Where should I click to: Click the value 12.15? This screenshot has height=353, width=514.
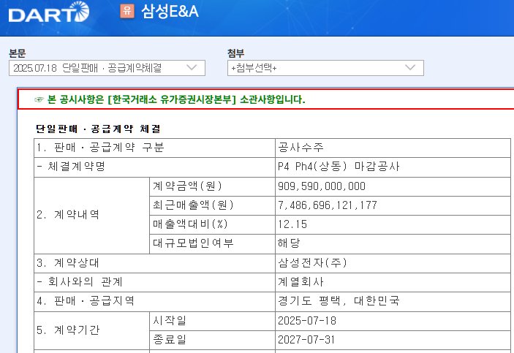pos(292,224)
